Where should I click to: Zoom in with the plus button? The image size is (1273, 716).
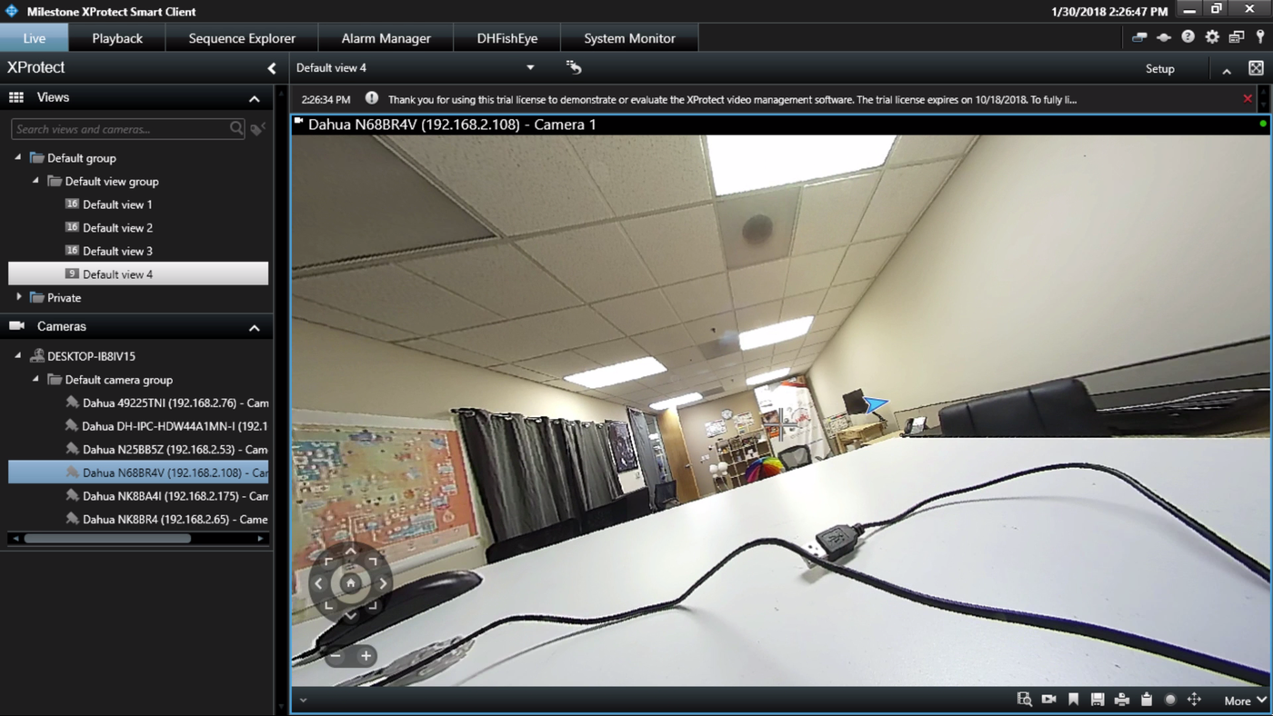pos(366,656)
